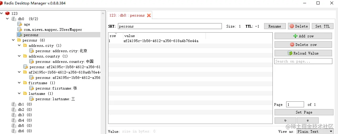Select the com.xiewz.mapper.IUserMapper key text

click(x=53, y=29)
